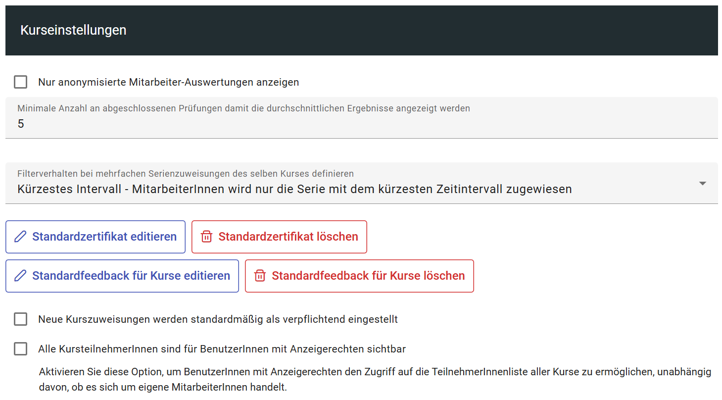Click trash icon for Standardfeedback löschen
Screen dimensions: 722x400
[x=260, y=276]
